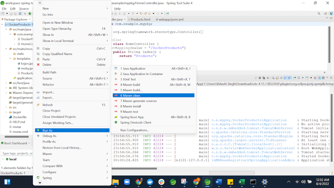Click the Boot Dashboard tag filter field
Viewport: 334px width, 188px height.
[17, 153]
